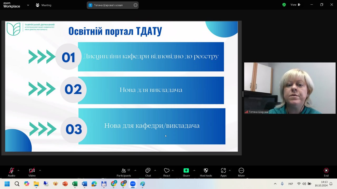The image size is (337, 189).
Task: Show hidden system tray icons
Action: coord(275,184)
